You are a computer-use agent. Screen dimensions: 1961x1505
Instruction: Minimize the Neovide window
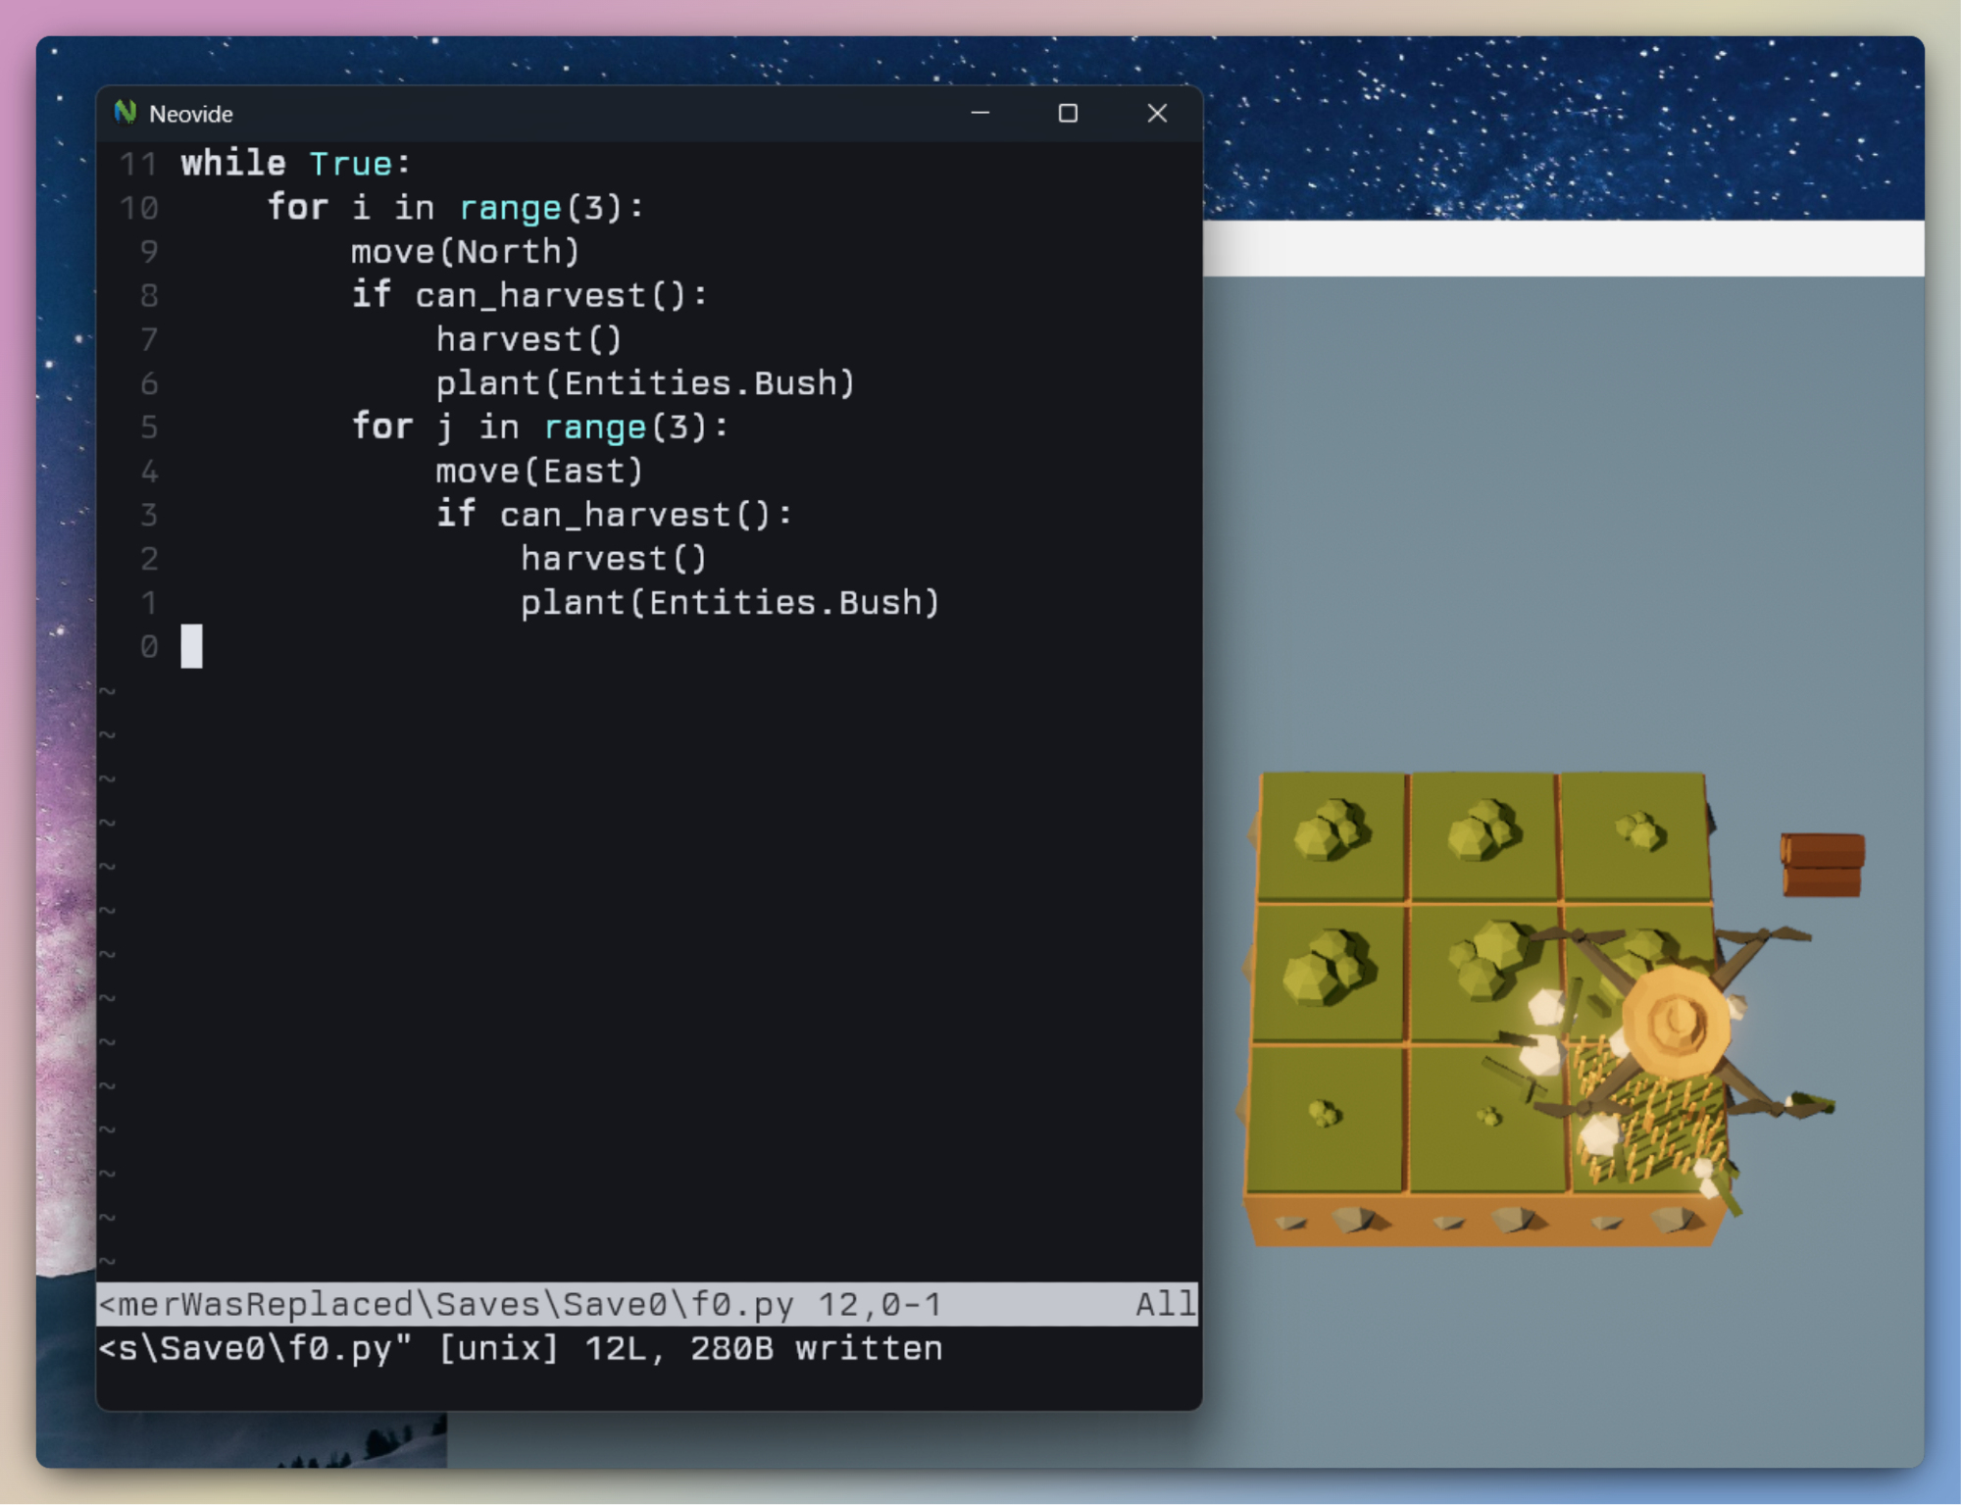tap(980, 114)
